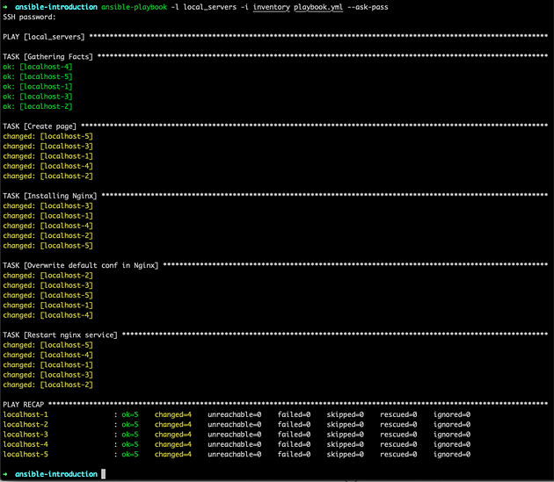Click 'changed: [localhost-3]' under Installing Nginx
Viewport: 554px width, 482px height.
(x=47, y=205)
